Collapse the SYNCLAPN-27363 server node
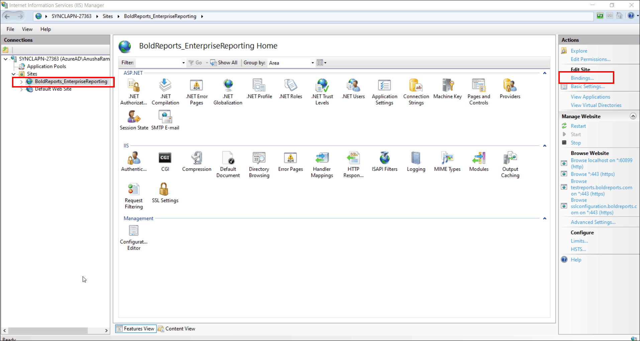 6,59
